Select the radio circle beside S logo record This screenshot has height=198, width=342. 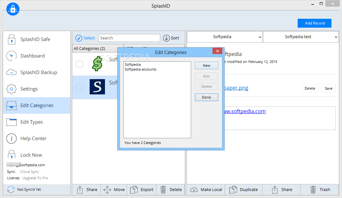tap(79, 87)
